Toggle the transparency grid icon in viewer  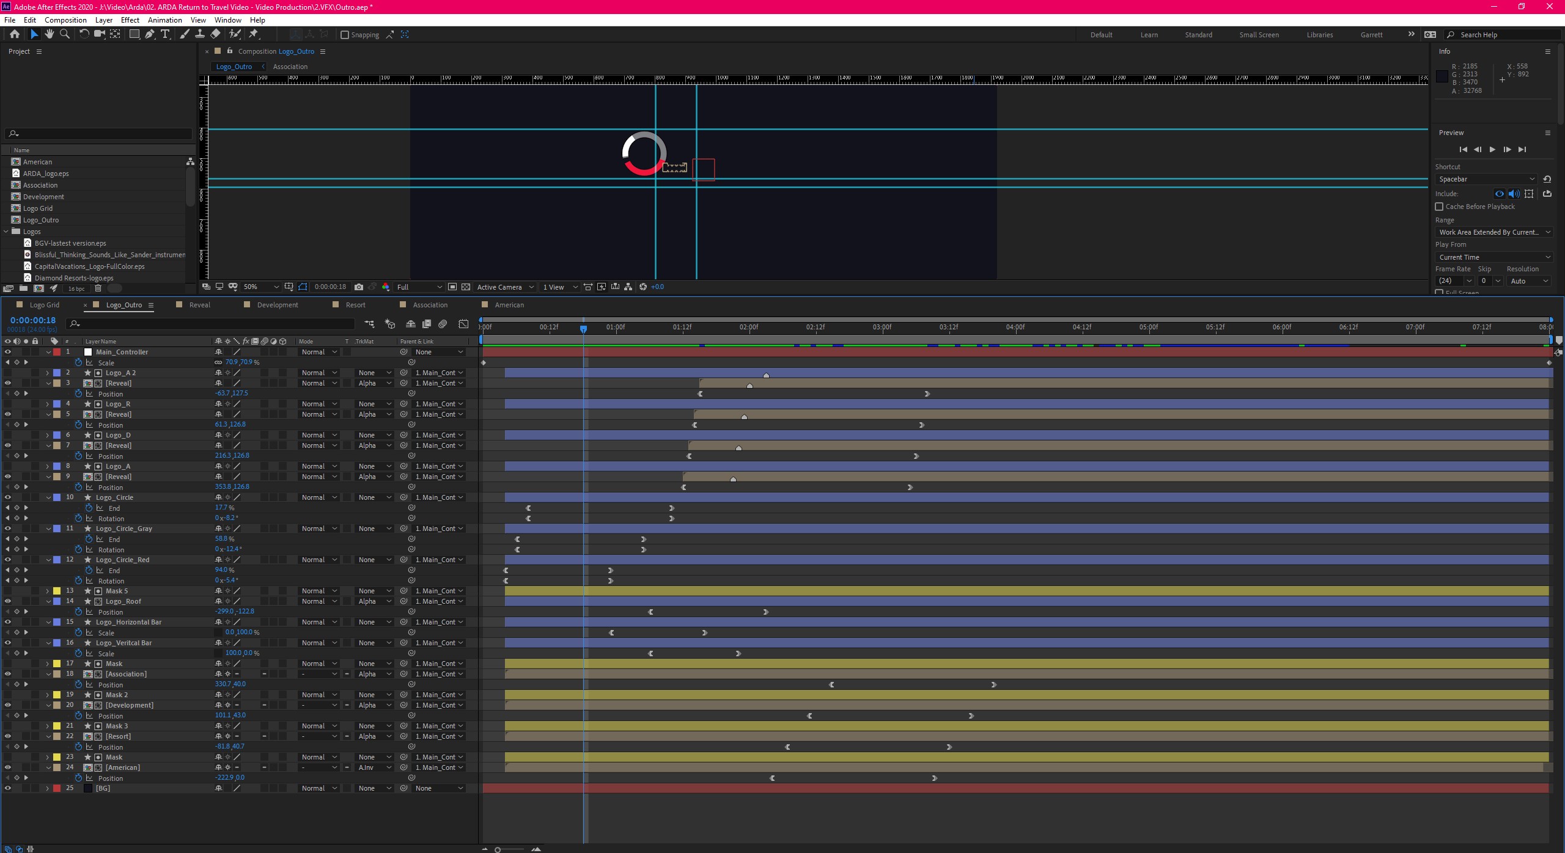pos(466,287)
